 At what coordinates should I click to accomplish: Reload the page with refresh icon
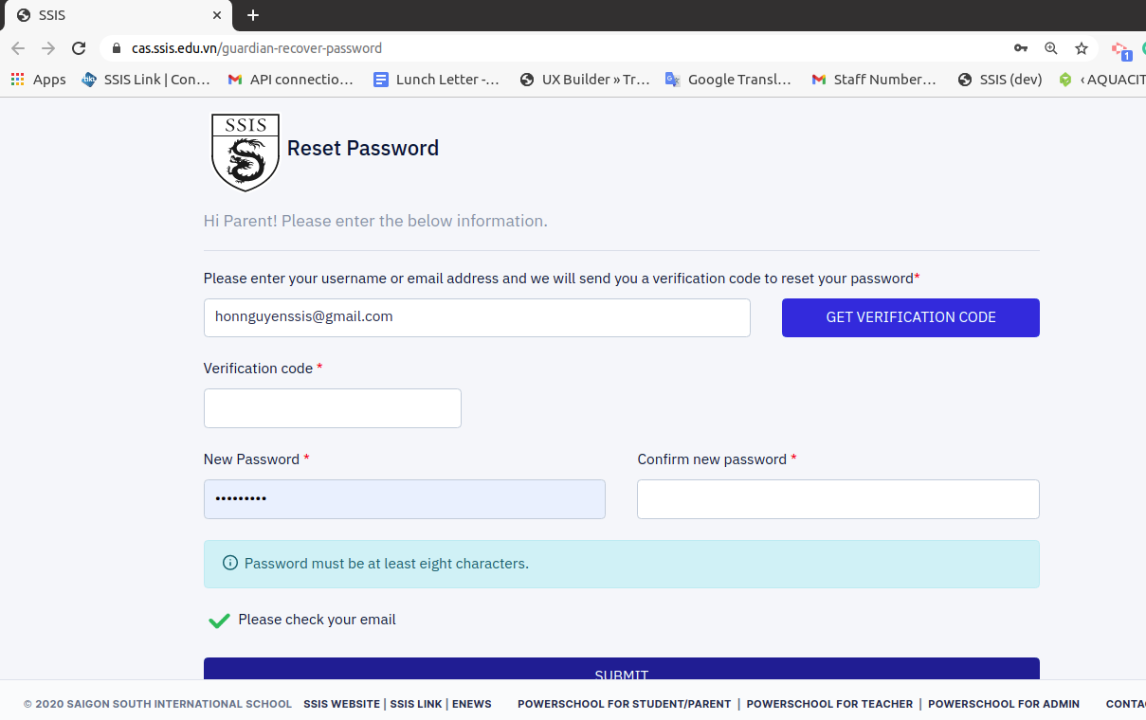coord(79,48)
